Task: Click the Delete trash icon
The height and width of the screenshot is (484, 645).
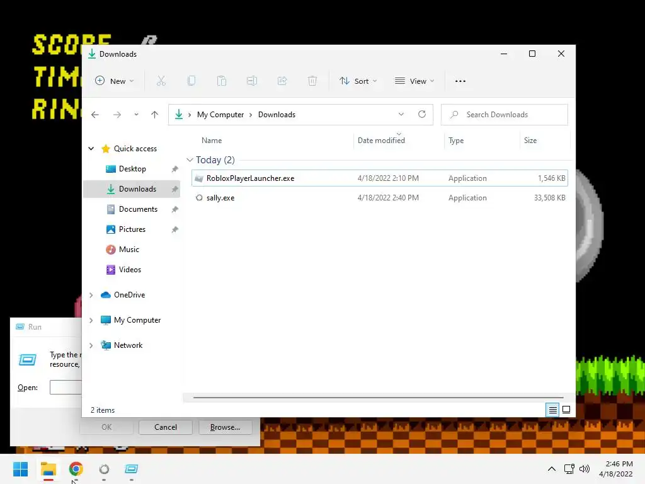Action: (x=312, y=81)
